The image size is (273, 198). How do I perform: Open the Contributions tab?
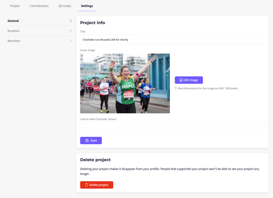(x=39, y=6)
